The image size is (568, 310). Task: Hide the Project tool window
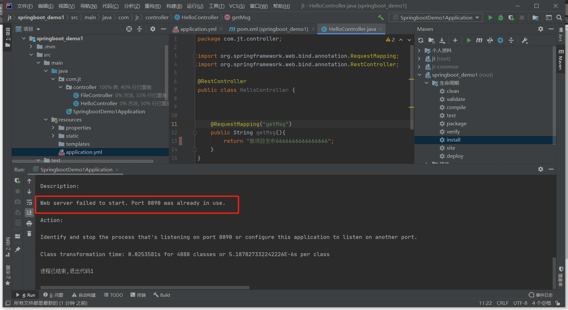pyautogui.click(x=164, y=29)
